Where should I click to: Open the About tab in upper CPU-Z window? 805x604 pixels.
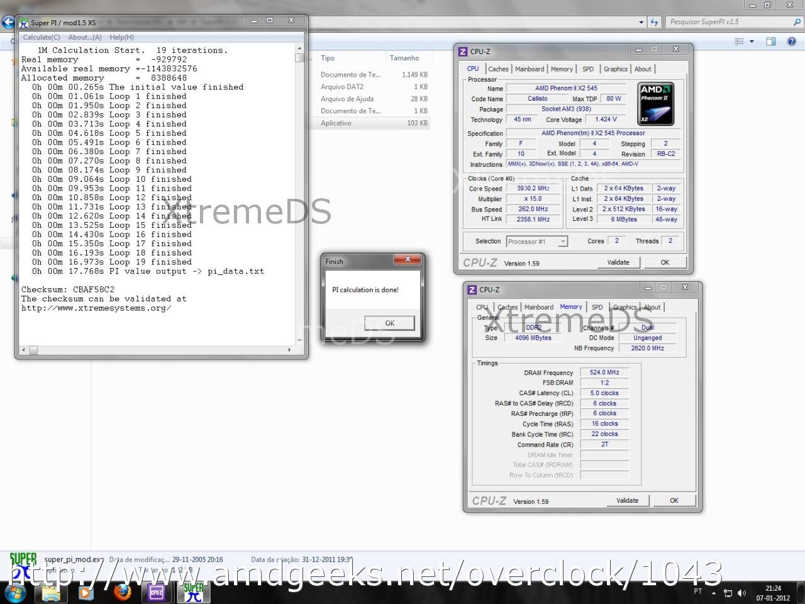coord(643,69)
